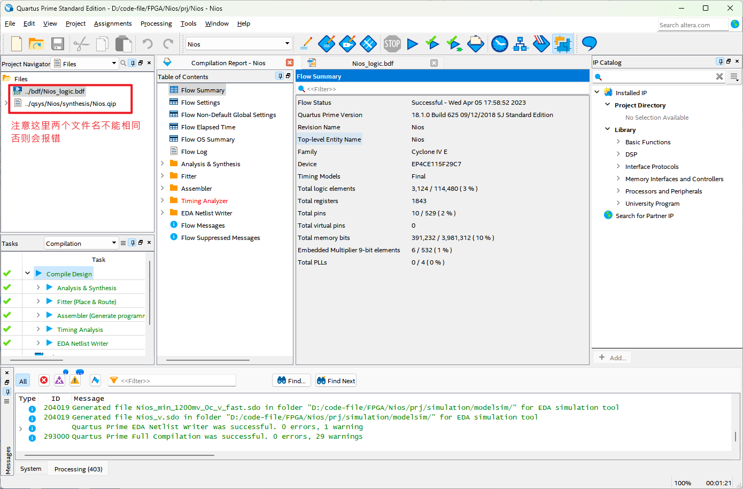
Task: Toggle the pin on Tasks panel
Action: [133, 243]
